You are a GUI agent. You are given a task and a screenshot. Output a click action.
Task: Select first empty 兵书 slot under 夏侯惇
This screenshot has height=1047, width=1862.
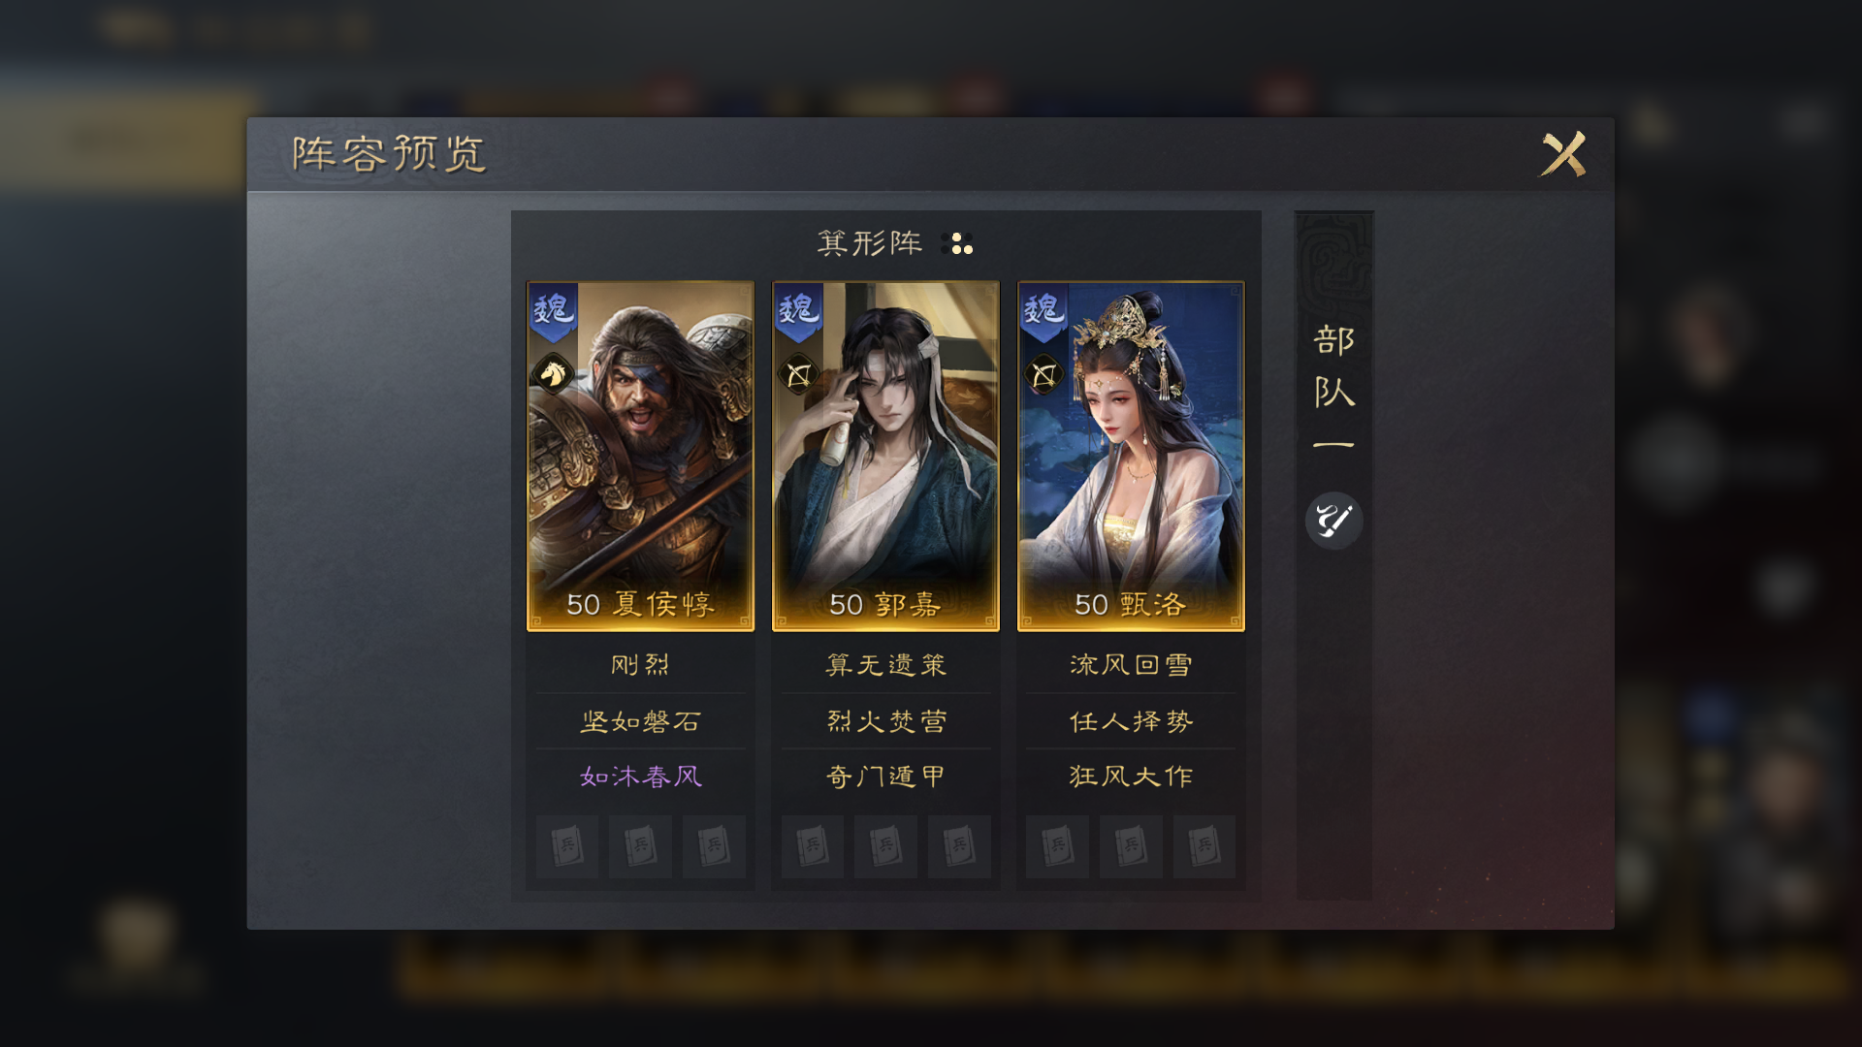pos(567,846)
